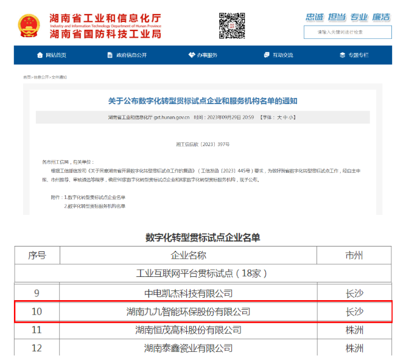
Task: Click the home icon beside 网站首页
Action: coord(40,55)
